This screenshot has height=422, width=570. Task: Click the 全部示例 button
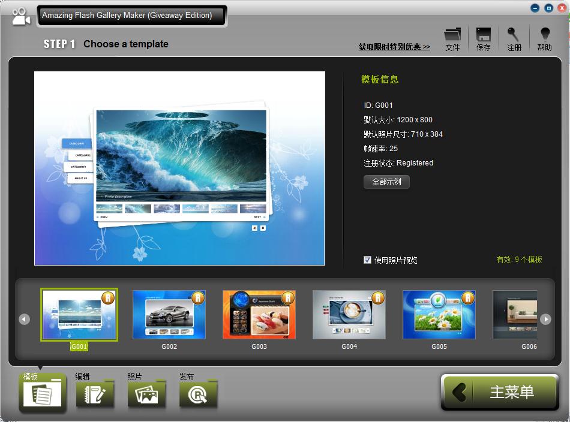386,182
